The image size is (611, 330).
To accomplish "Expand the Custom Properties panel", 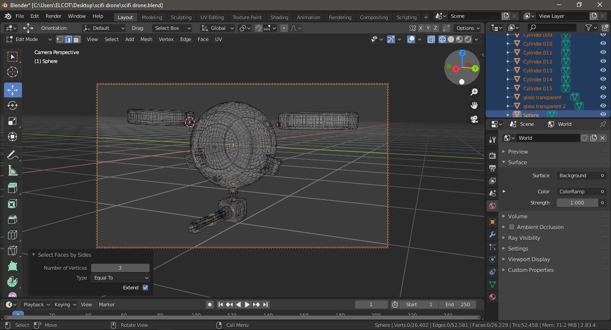I will click(530, 270).
